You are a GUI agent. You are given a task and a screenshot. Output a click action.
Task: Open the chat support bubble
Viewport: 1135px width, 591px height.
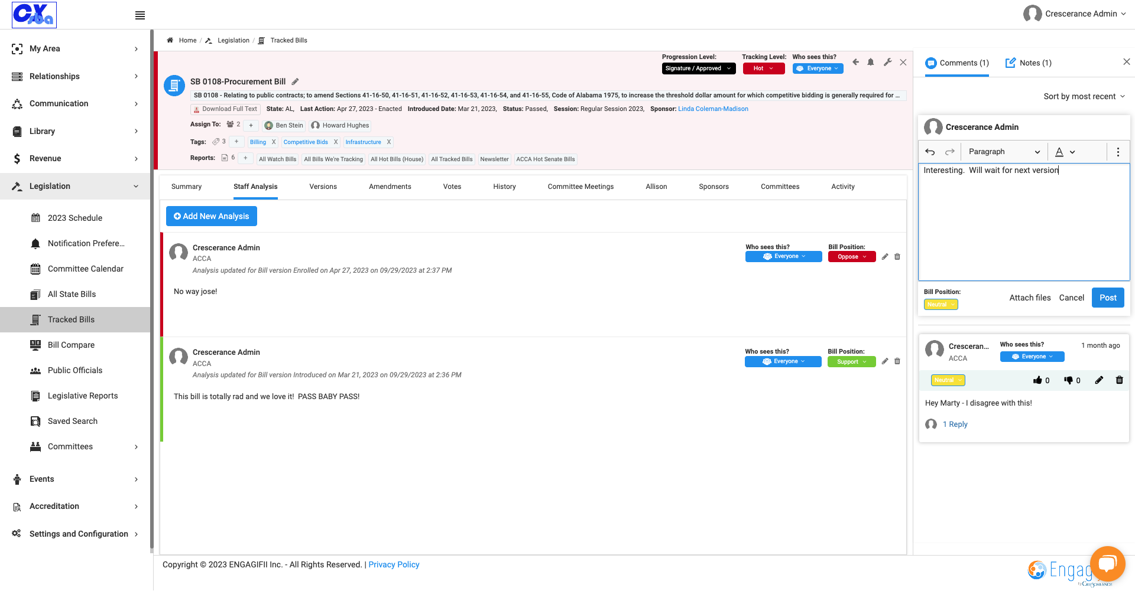click(x=1107, y=564)
